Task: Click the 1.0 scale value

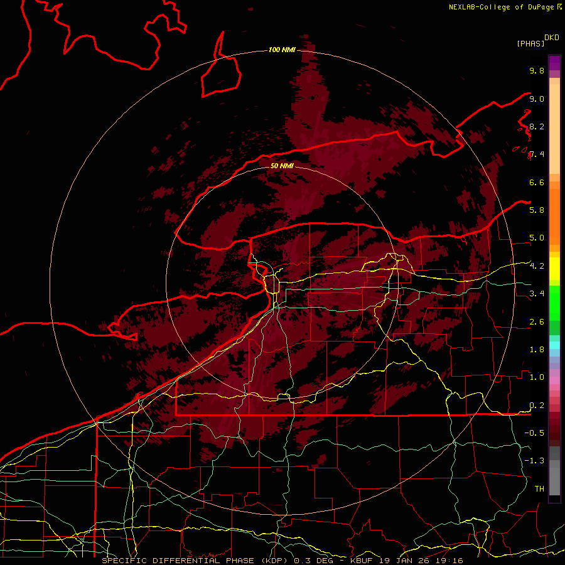Action: (537, 377)
